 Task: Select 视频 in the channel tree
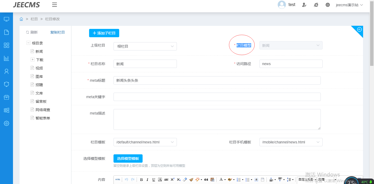[x=39, y=68]
